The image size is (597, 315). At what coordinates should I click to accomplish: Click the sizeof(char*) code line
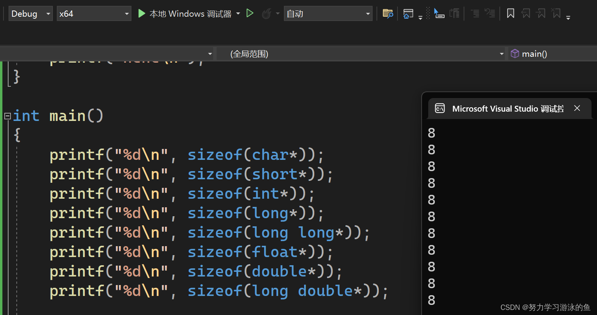187,155
